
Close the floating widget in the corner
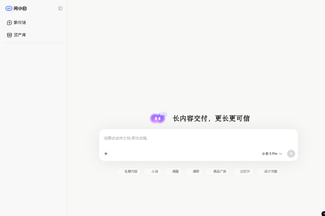(x=323, y=214)
